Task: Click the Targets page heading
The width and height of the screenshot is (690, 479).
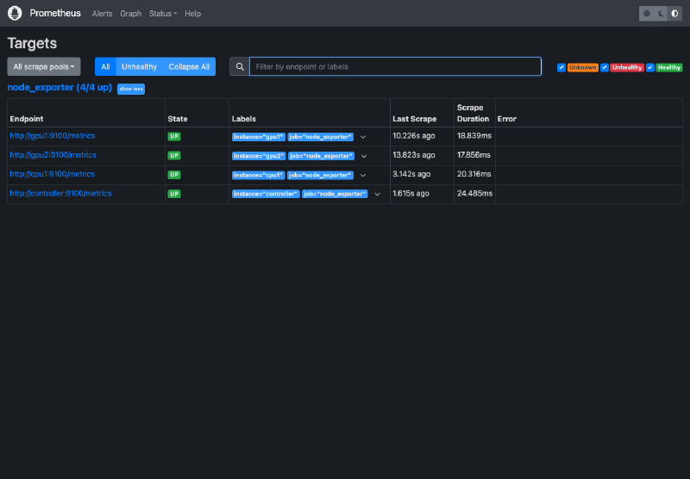Action: pos(32,43)
